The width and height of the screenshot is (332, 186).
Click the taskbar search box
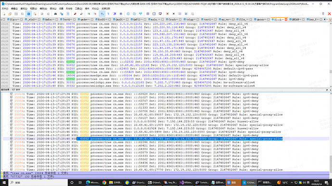click(x=38, y=183)
